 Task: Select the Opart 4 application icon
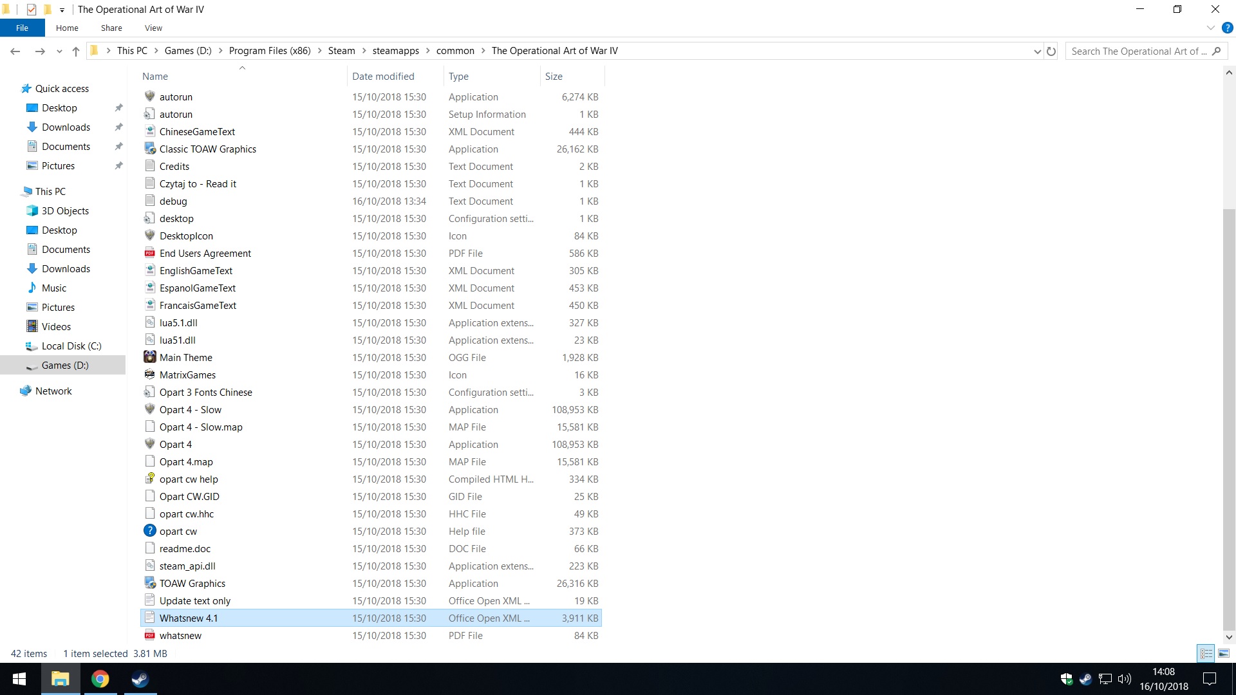tap(149, 444)
